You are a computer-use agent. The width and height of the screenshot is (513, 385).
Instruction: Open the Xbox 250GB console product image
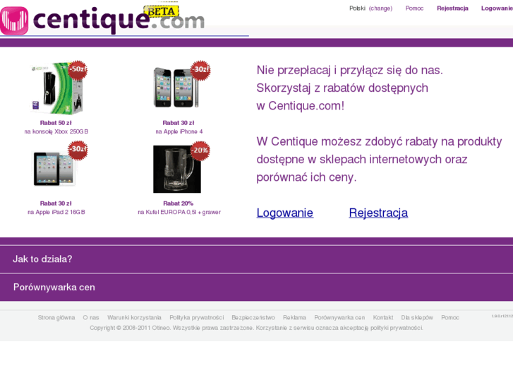[x=56, y=88]
